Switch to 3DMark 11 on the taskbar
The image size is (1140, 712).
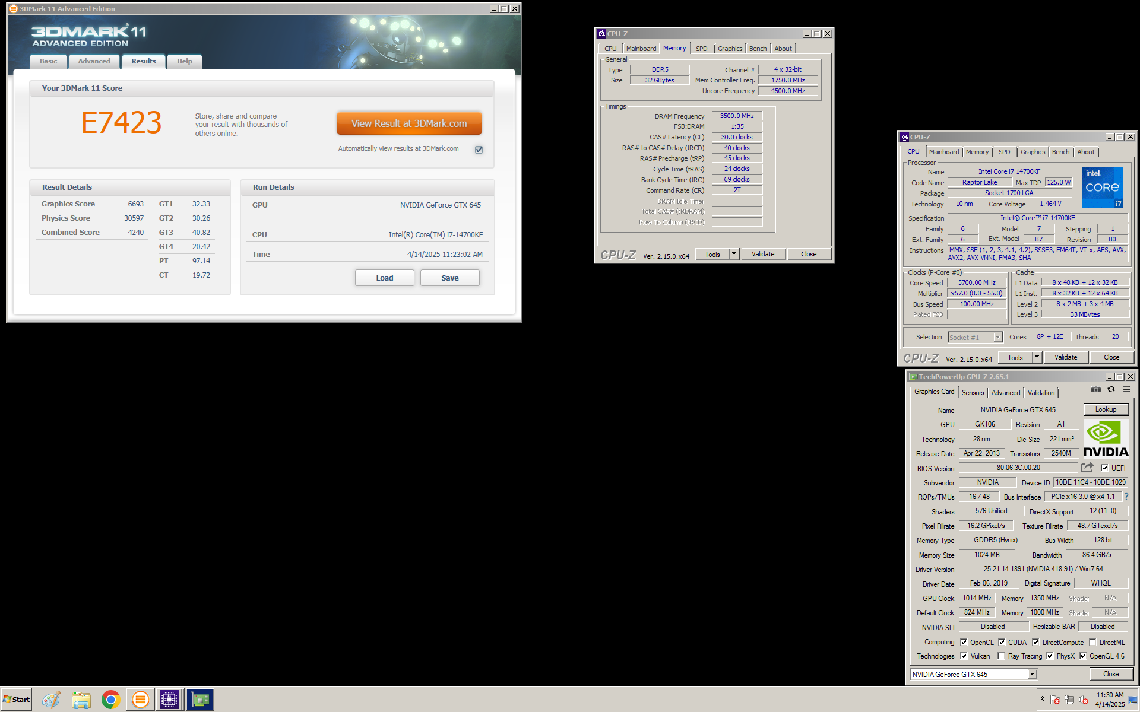(x=140, y=700)
